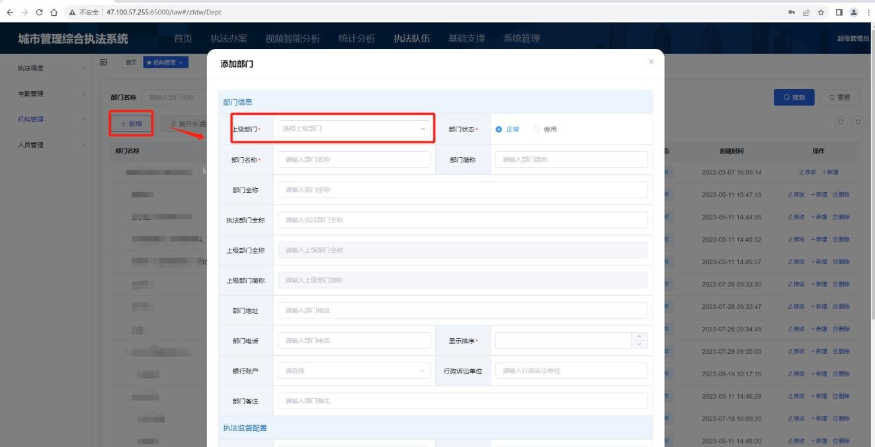The height and width of the screenshot is (447, 875).
Task: Click the 部门名称 search input behind the dialog
Action: 175,98
